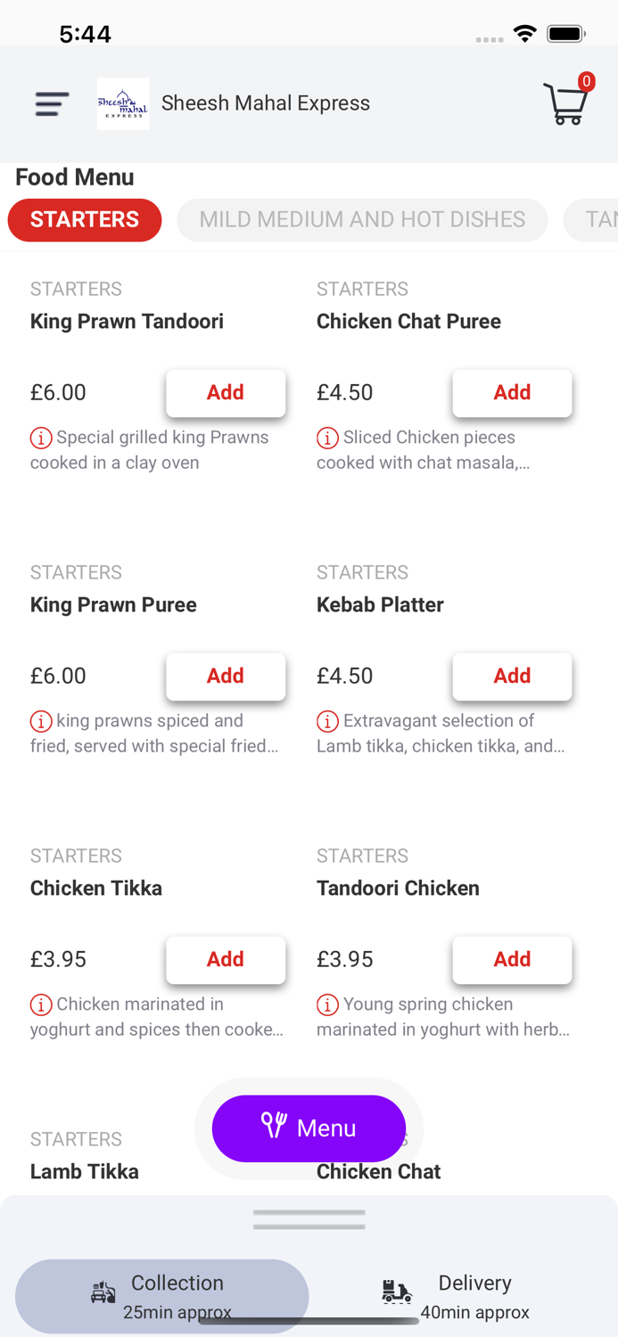
Task: Add Kebab Platter to cart
Action: coord(512,677)
